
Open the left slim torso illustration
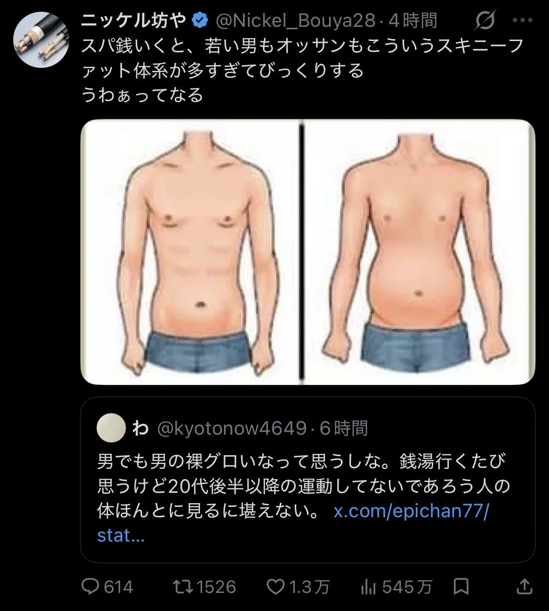coord(190,252)
